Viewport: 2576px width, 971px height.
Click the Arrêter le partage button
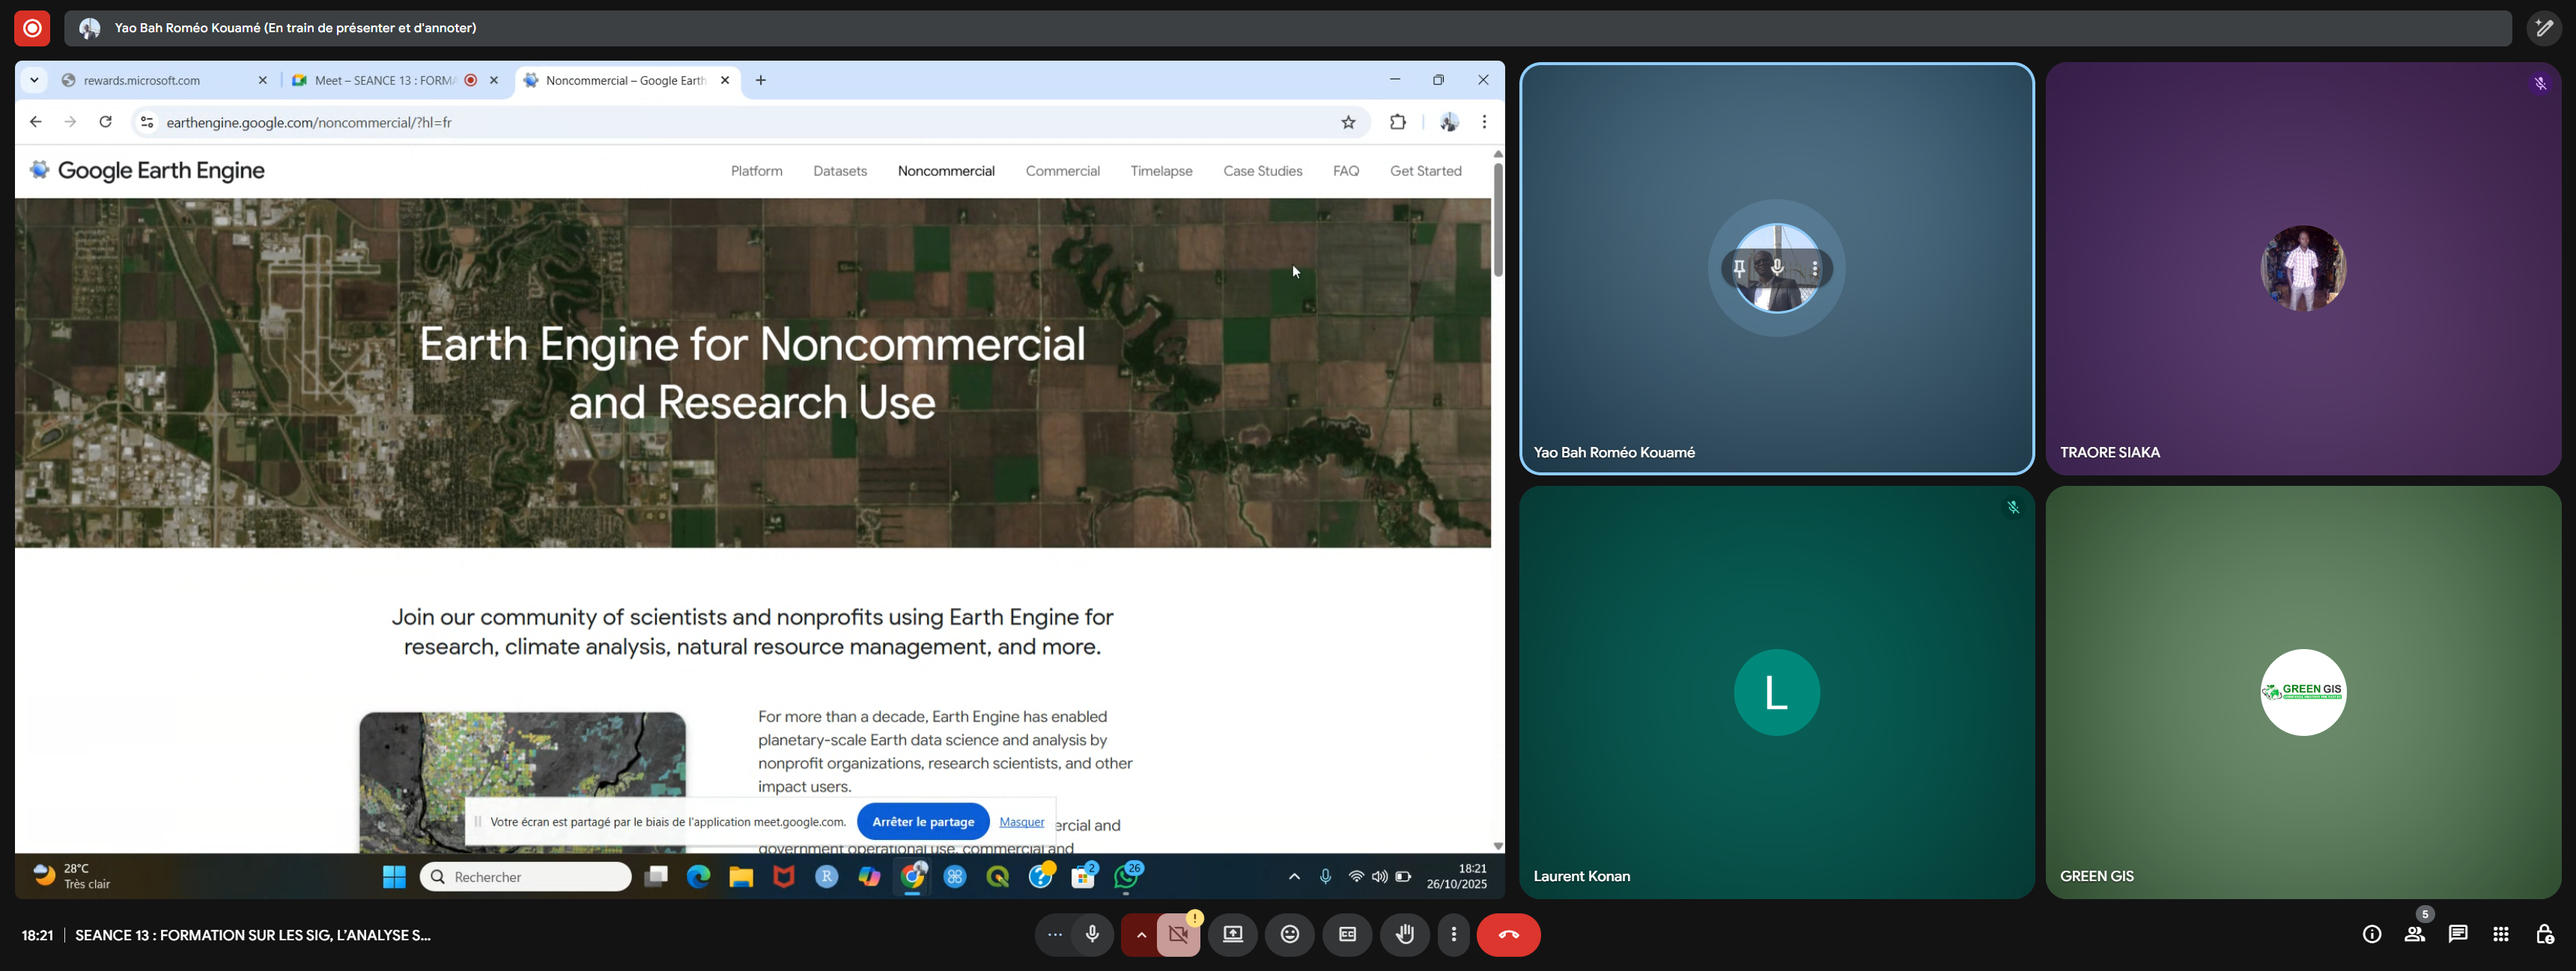pyautogui.click(x=922, y=822)
